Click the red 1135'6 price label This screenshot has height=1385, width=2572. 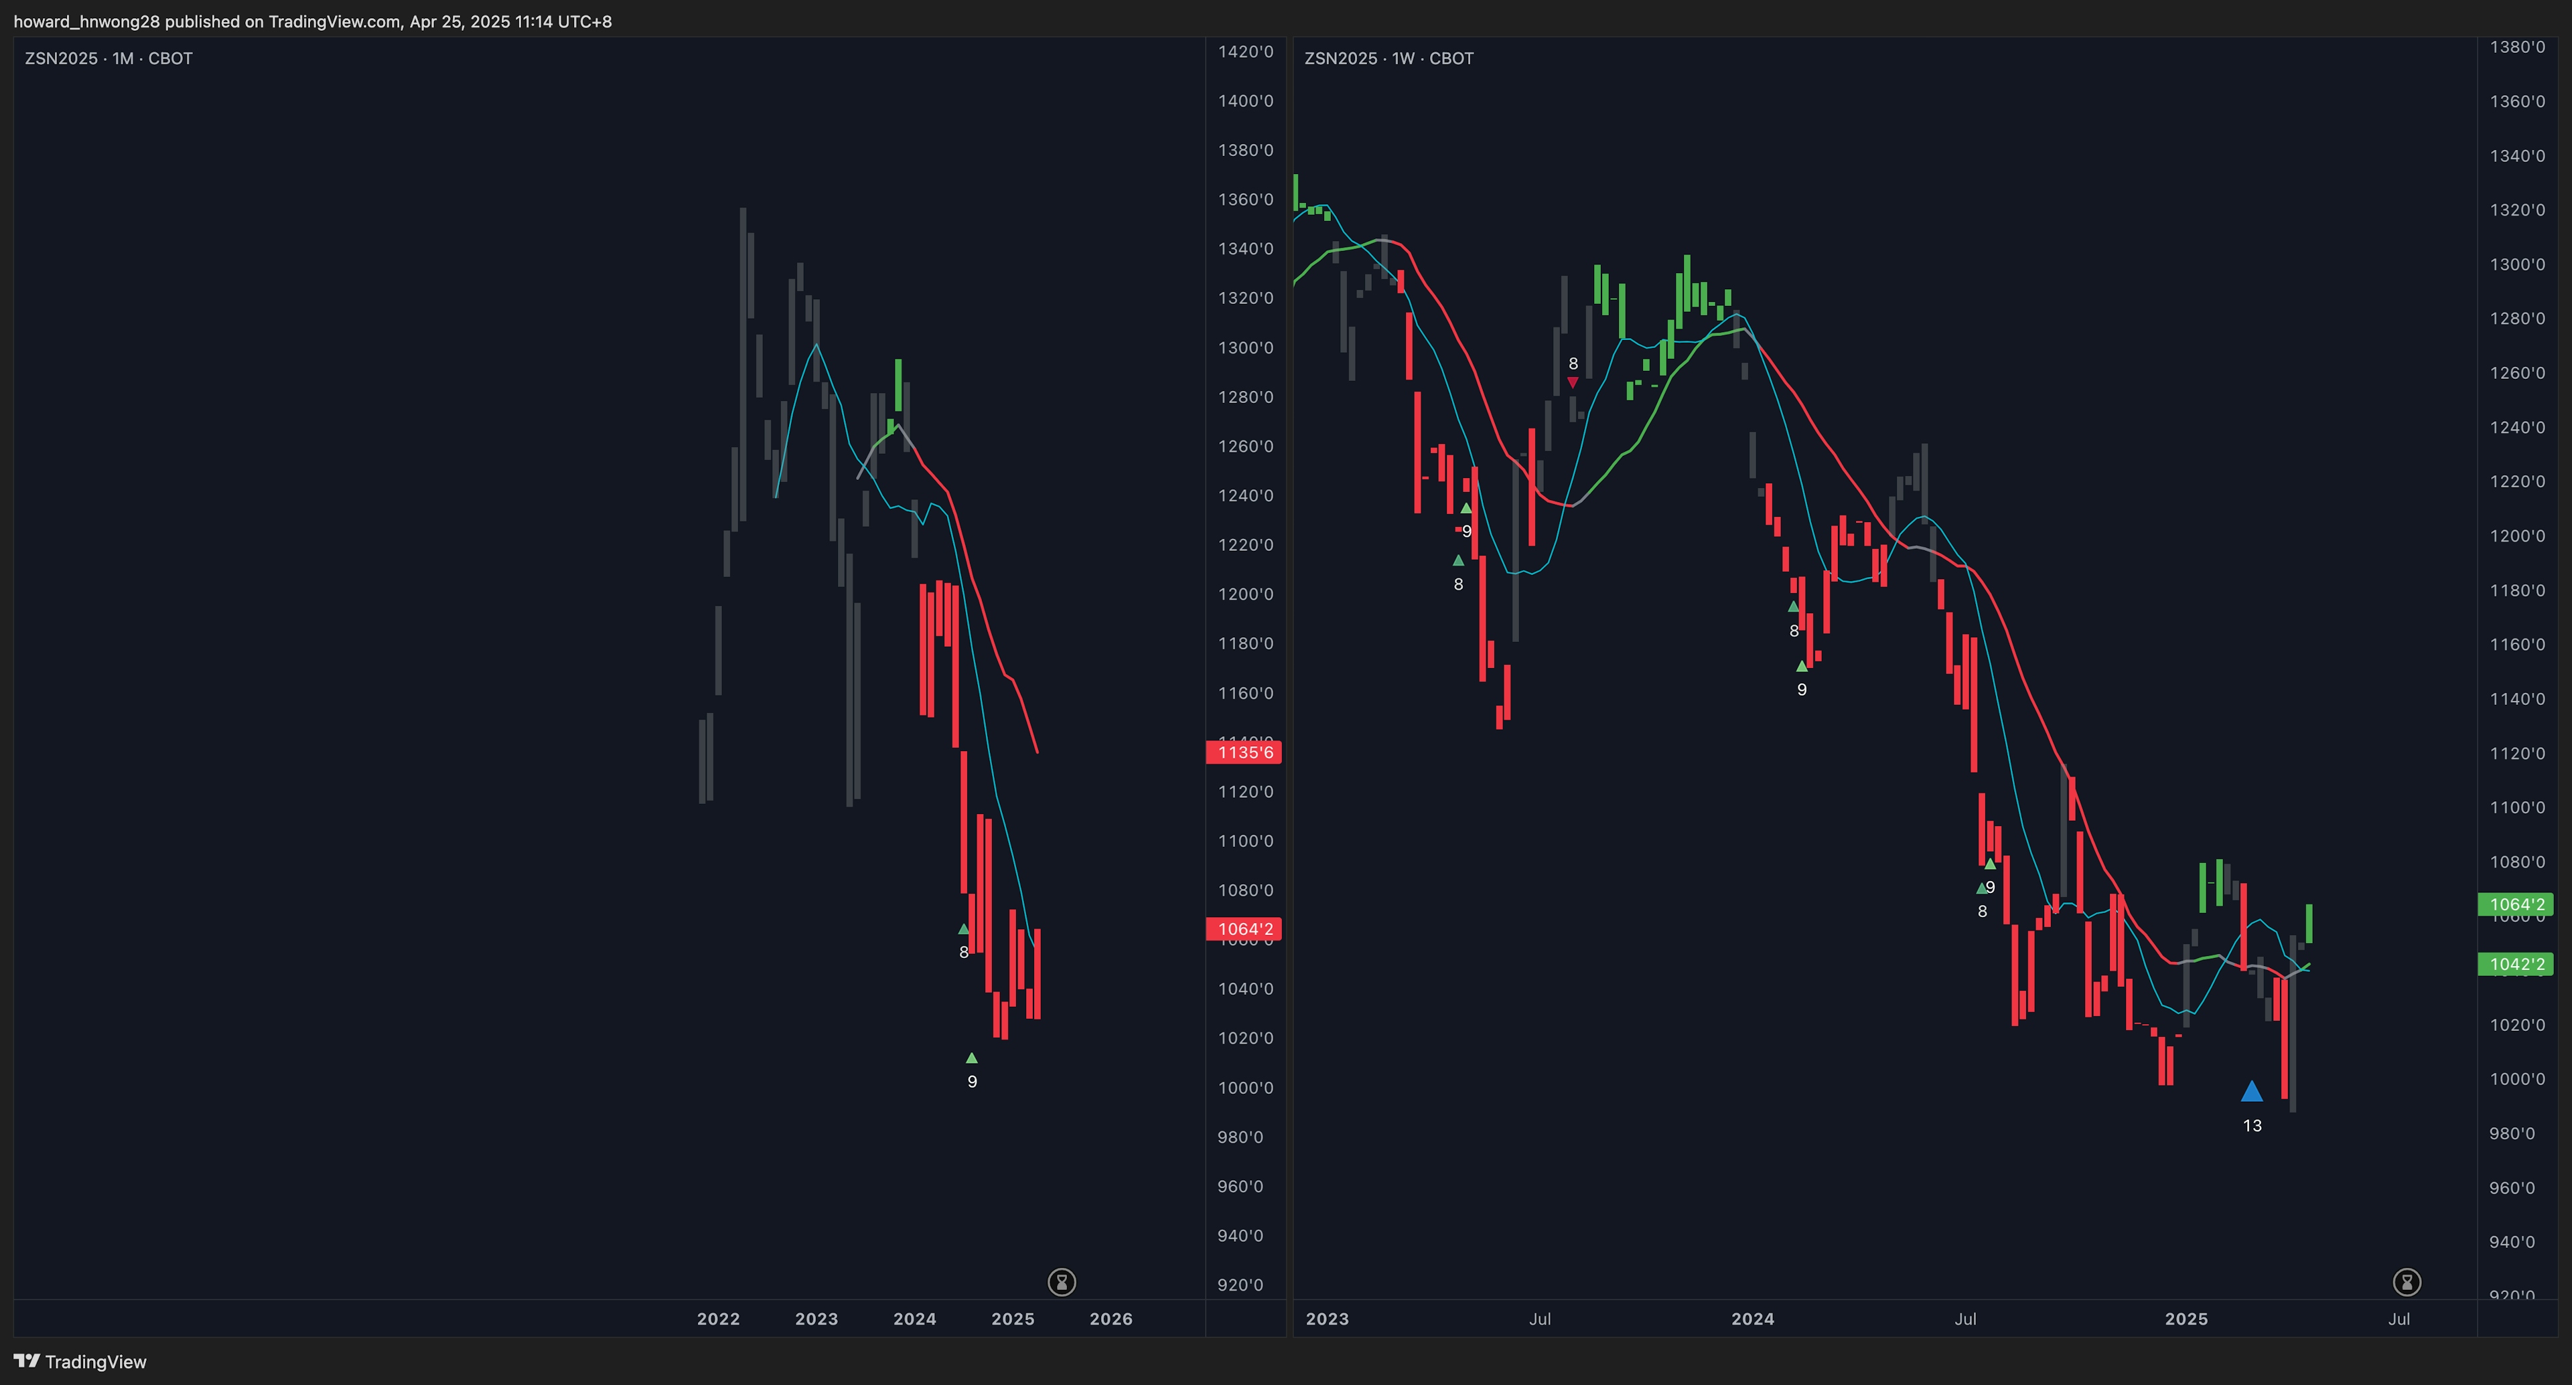click(x=1244, y=752)
